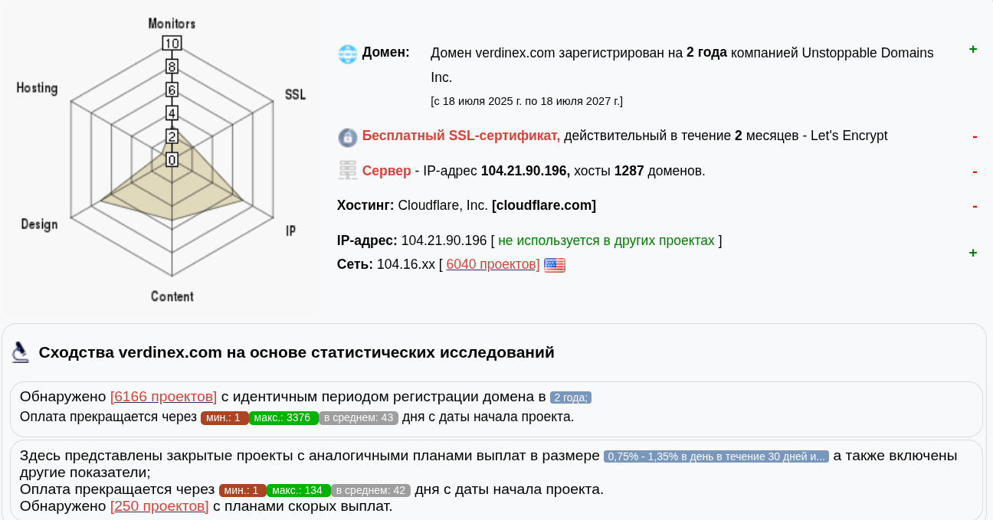Click the SSL axis label on radar chart

point(295,95)
